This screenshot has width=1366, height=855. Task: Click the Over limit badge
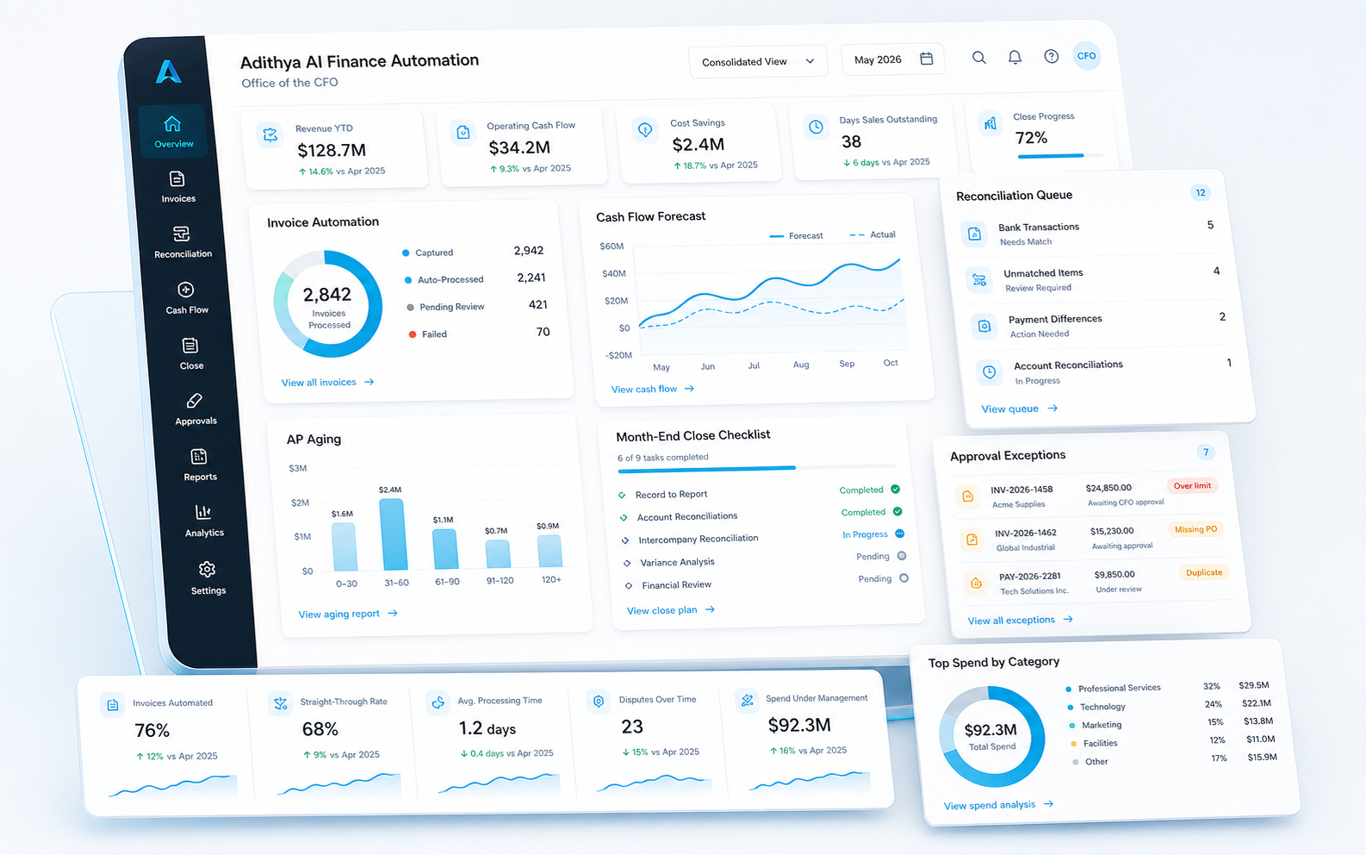(1192, 486)
